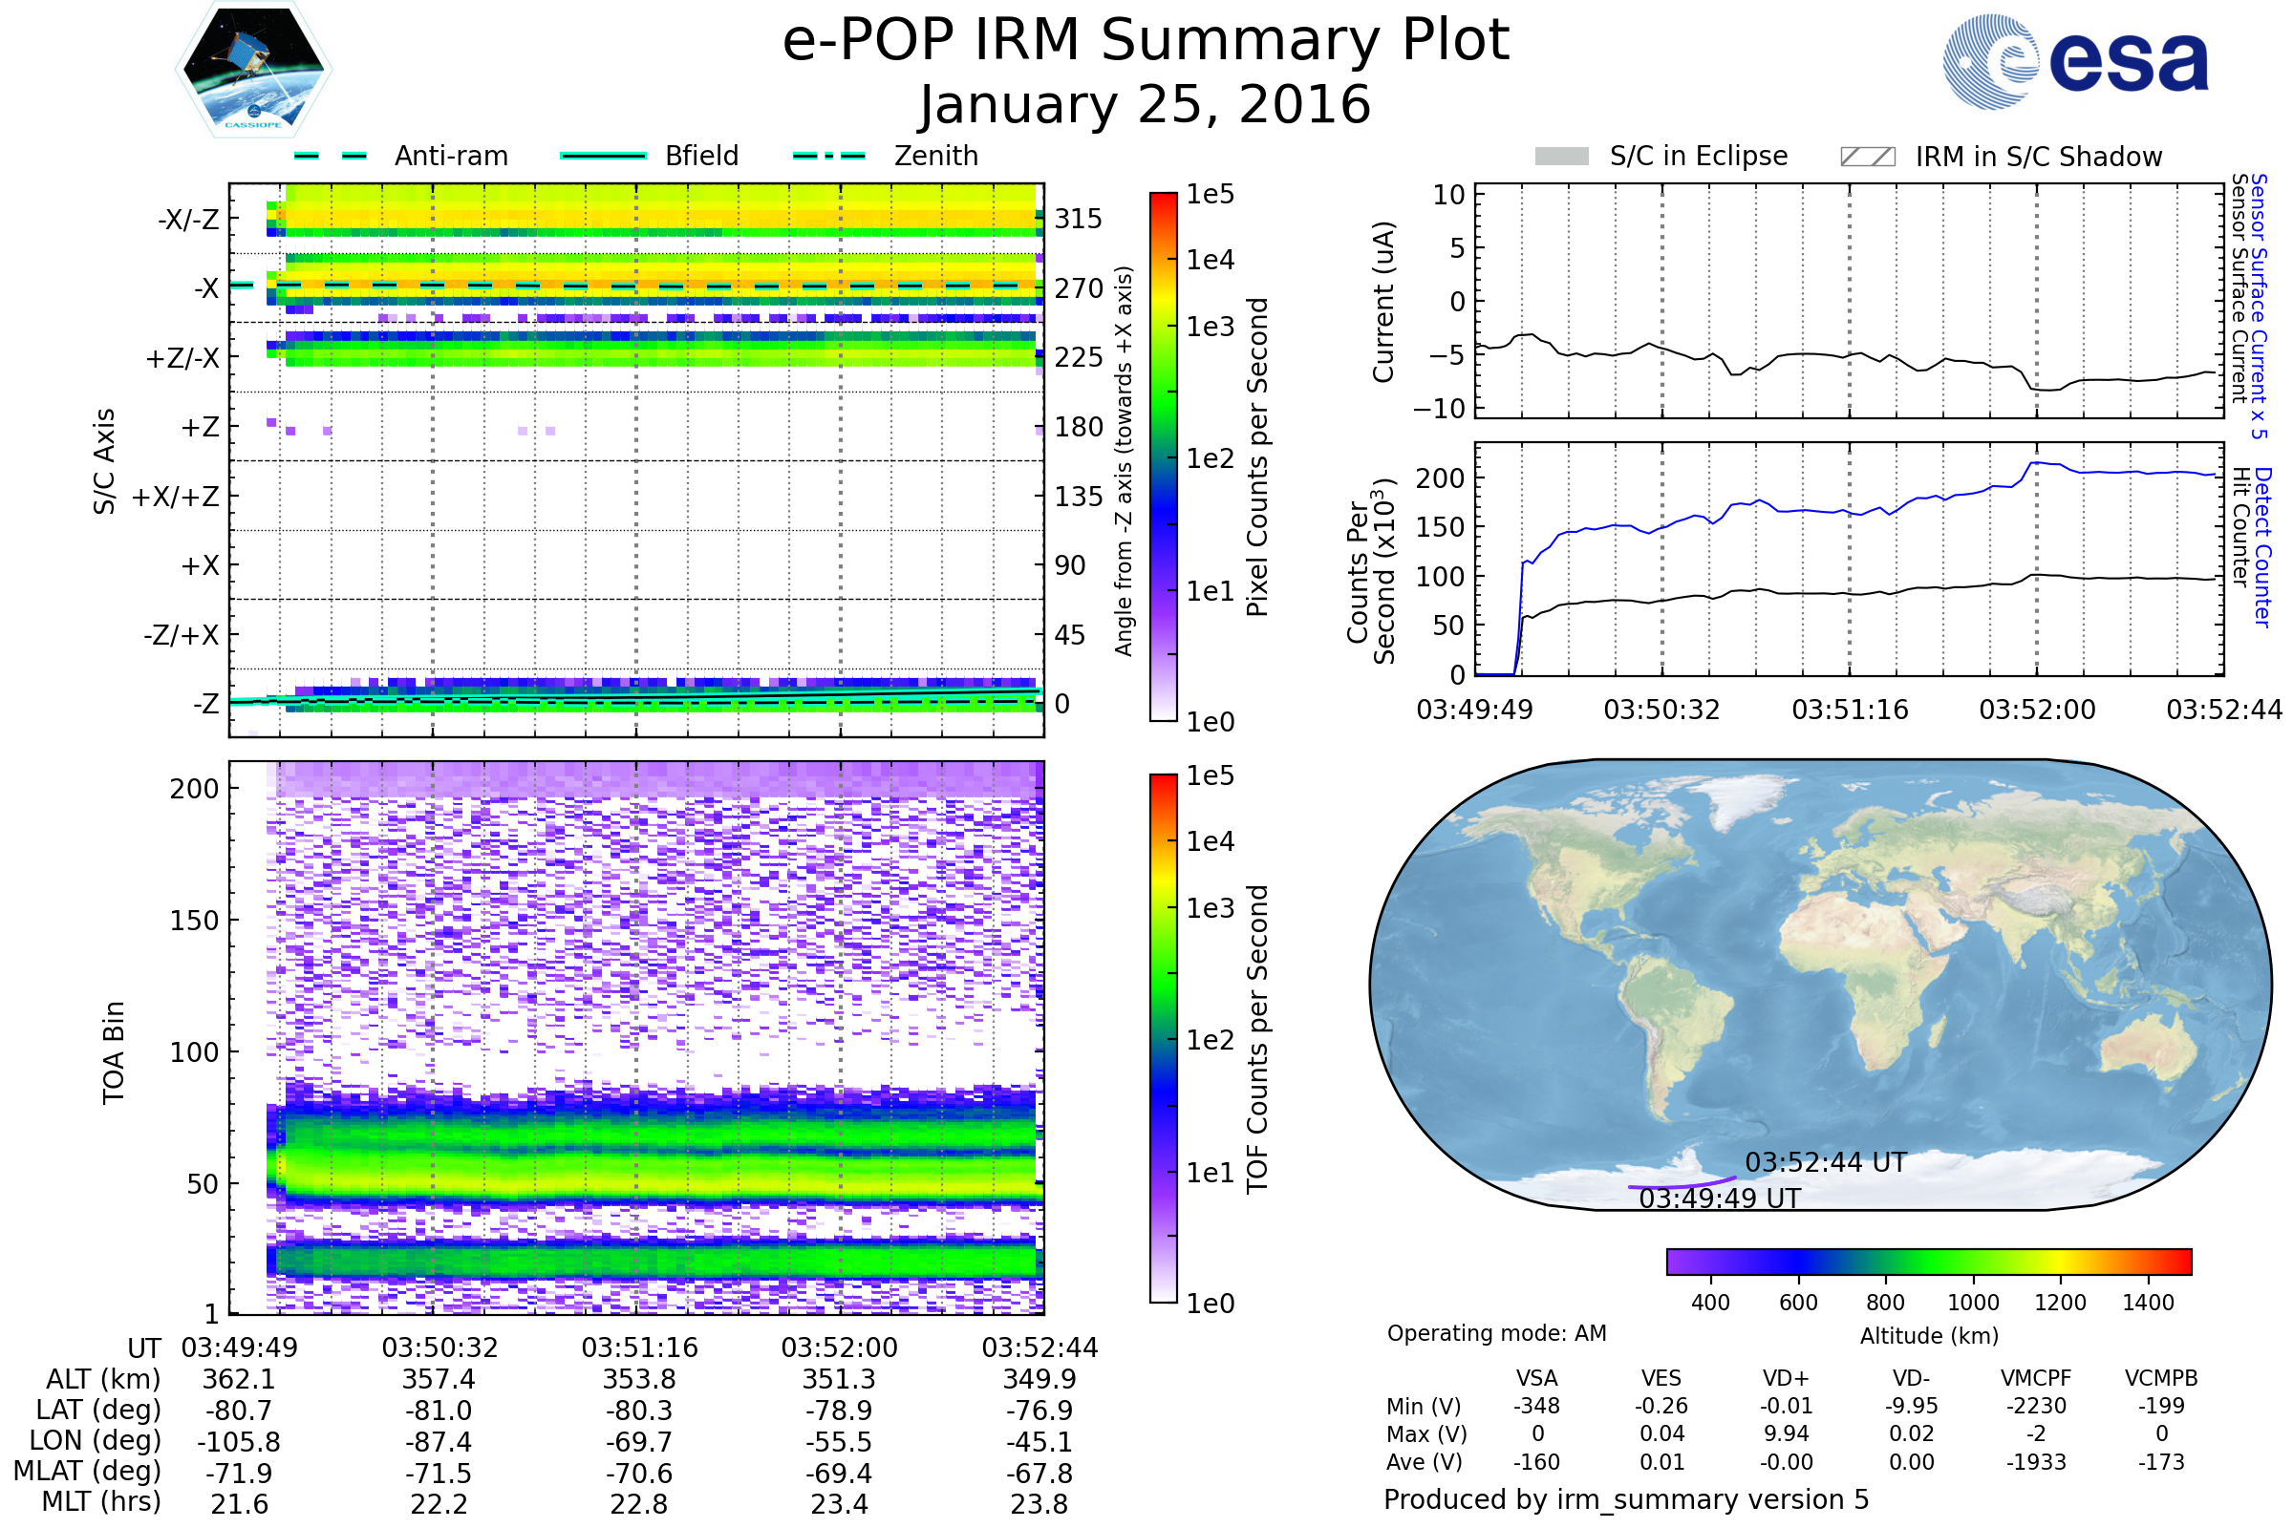Click the TOA Bin axis label
The height and width of the screenshot is (1528, 2293).
coord(114,1052)
